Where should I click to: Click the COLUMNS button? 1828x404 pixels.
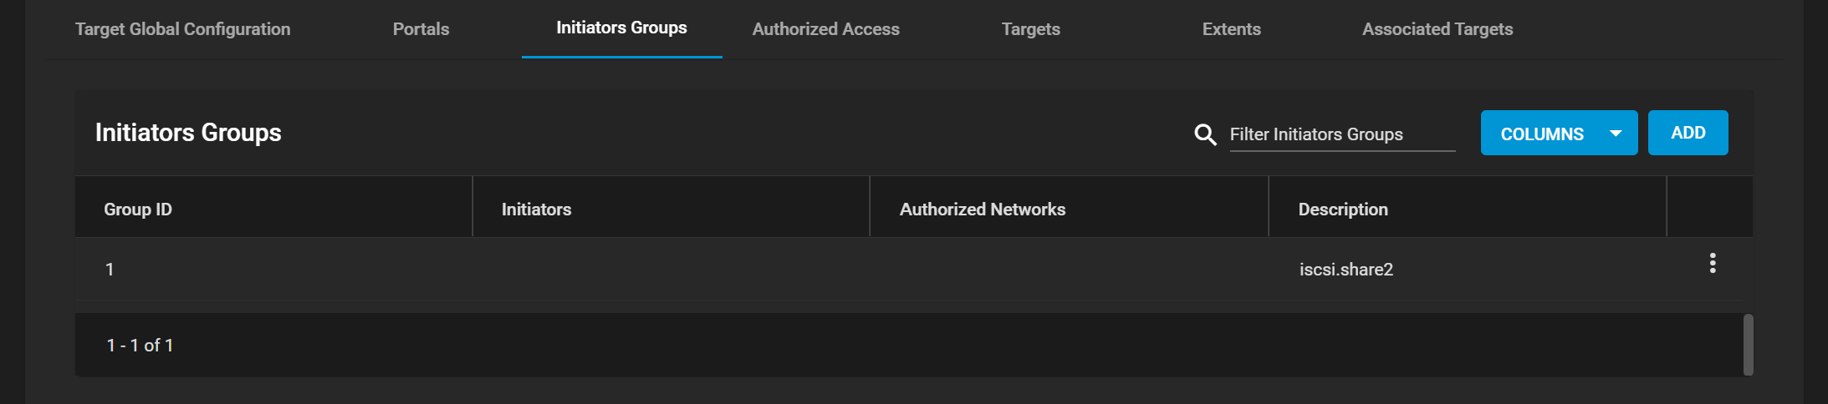pos(1559,133)
